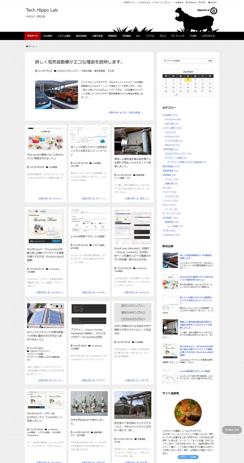Image resolution: width=244 pixels, height=463 pixels.
Task: Open the ヒポラボとは item in the black menu bar
Action: [208, 36]
